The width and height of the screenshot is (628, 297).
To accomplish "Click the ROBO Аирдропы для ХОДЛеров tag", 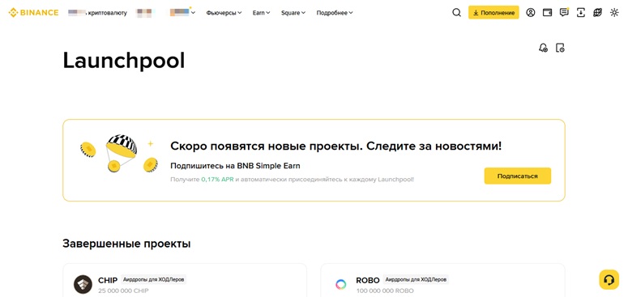I will pyautogui.click(x=416, y=280).
